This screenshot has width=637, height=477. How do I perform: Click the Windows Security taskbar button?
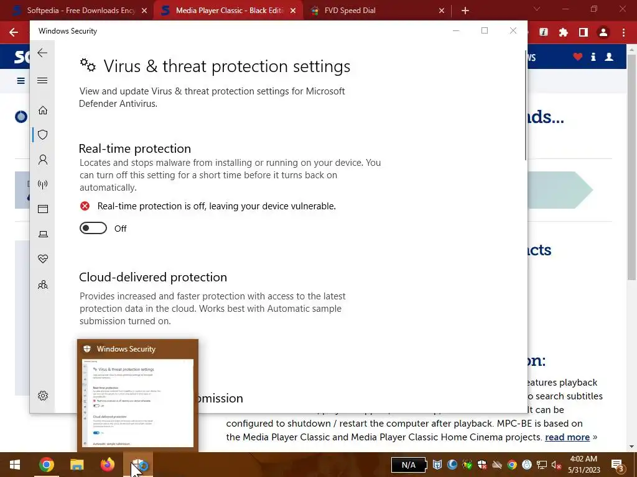point(139,465)
